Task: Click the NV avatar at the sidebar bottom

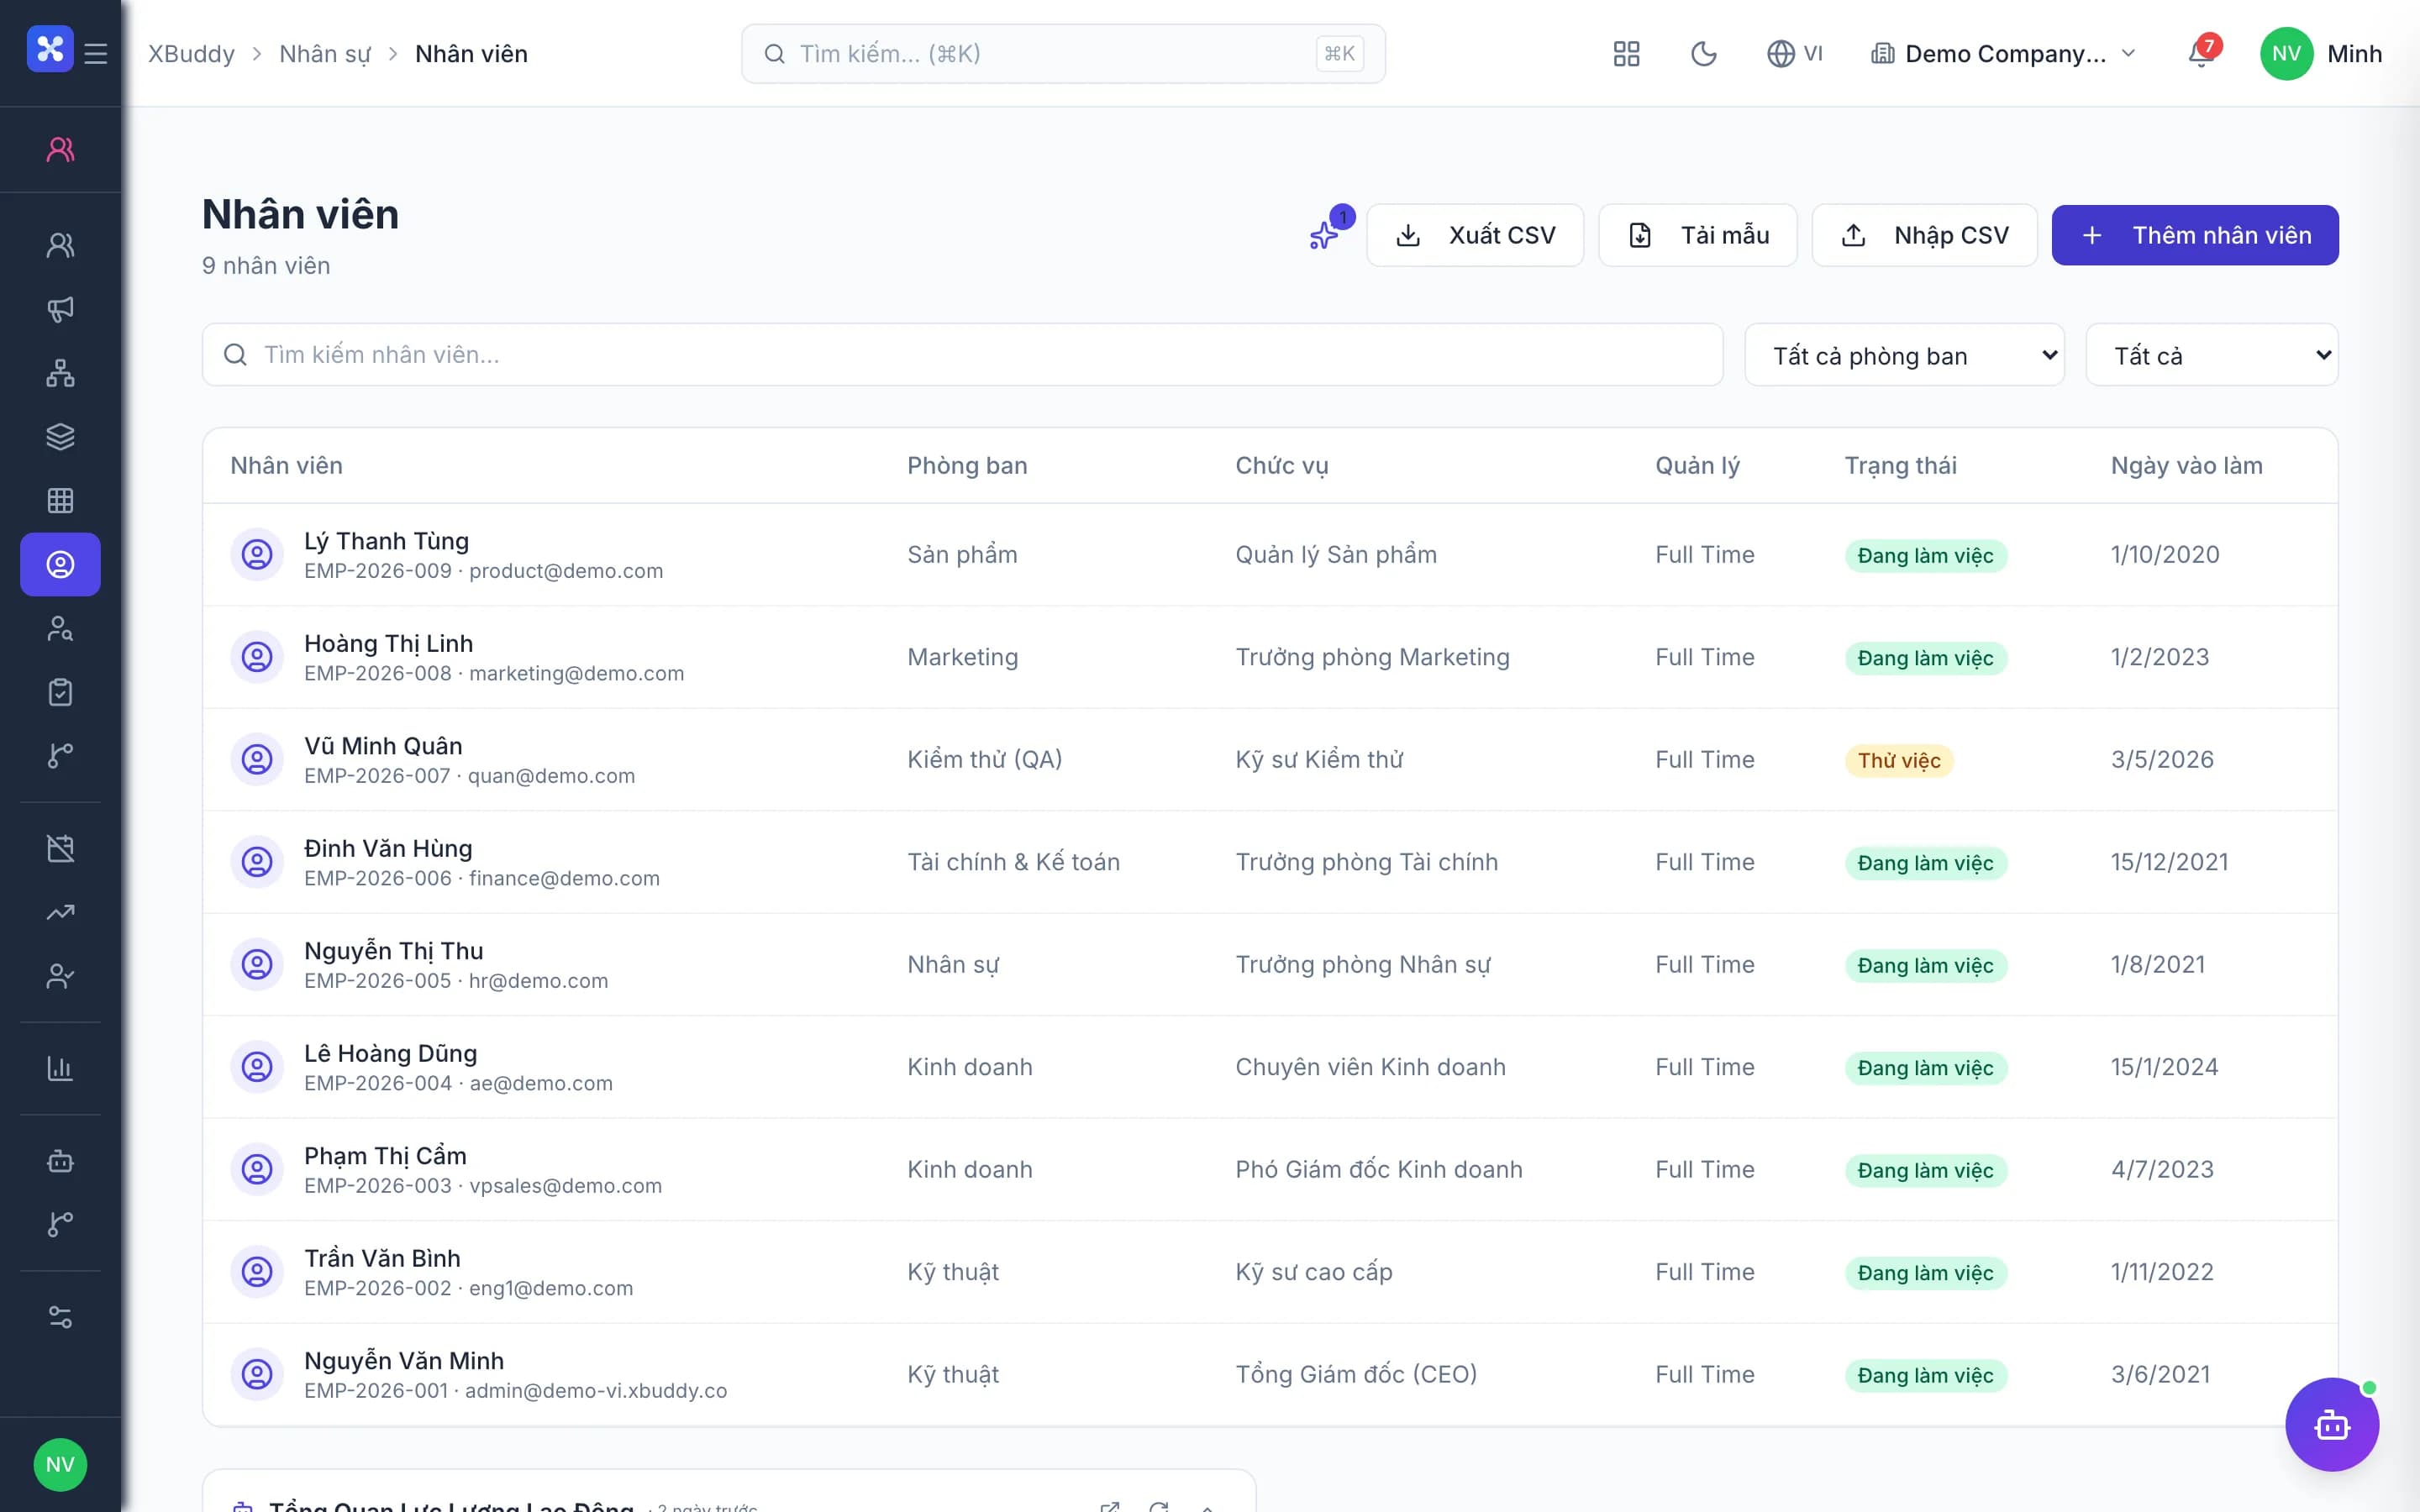Action: 60,1465
